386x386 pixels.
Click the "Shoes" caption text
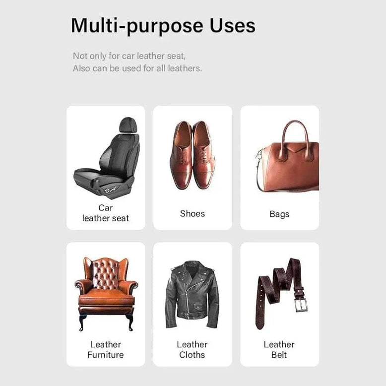coord(193,213)
